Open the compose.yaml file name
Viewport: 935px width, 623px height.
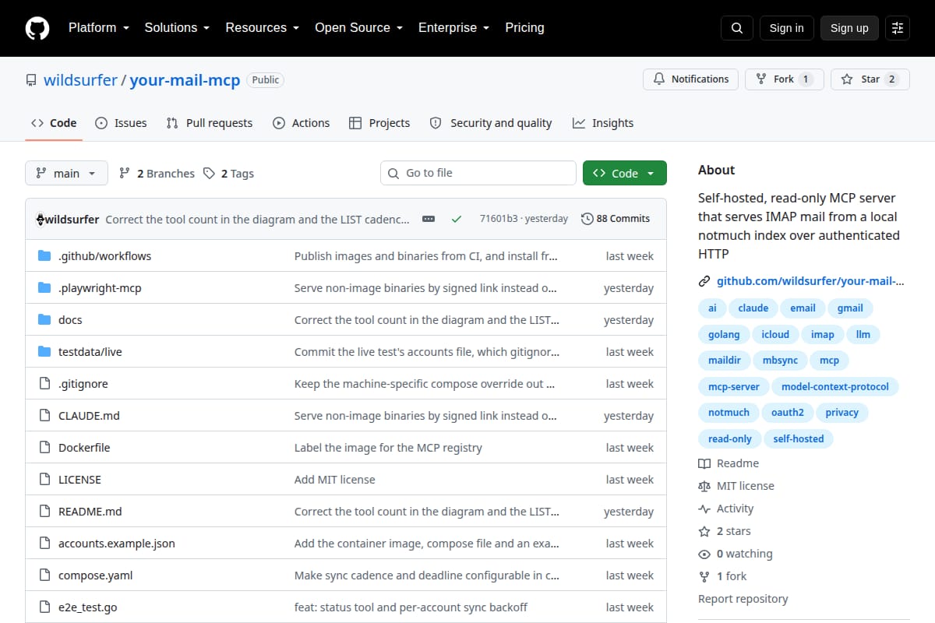tap(96, 575)
